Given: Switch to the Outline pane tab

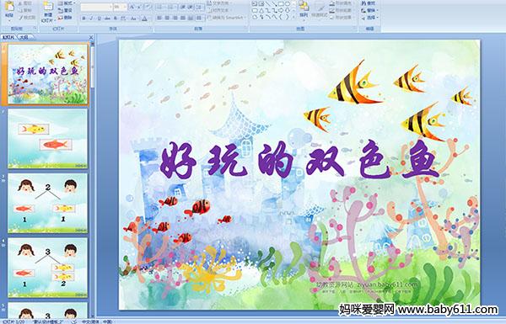Looking at the screenshot, I should pos(24,37).
